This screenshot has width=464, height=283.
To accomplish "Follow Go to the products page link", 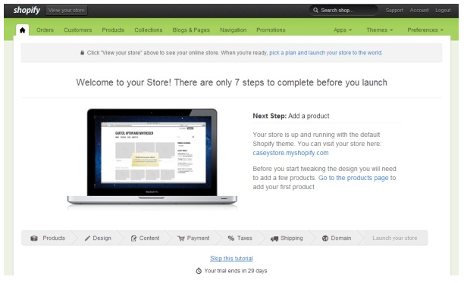I will 353,178.
